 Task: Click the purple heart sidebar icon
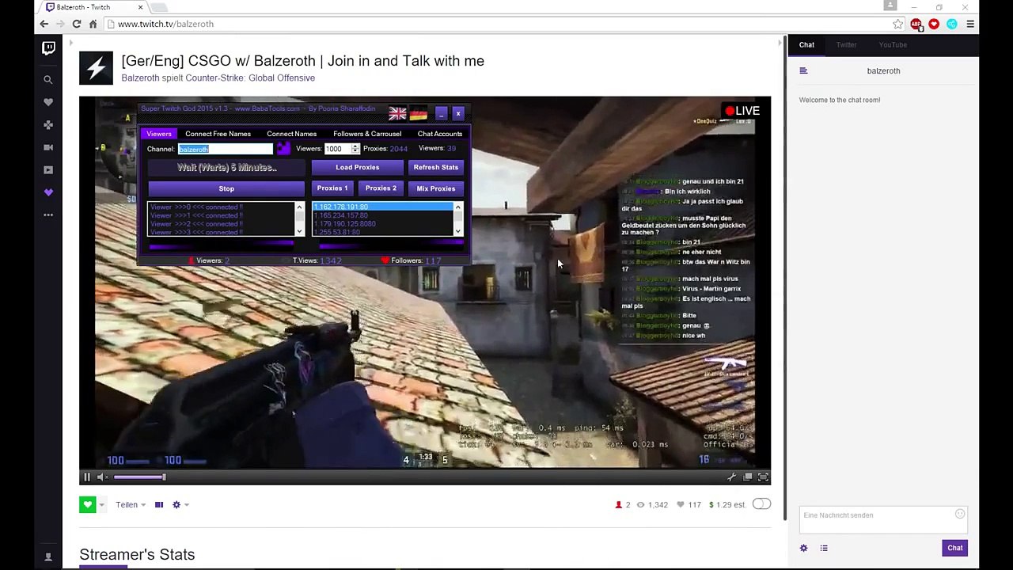48,192
